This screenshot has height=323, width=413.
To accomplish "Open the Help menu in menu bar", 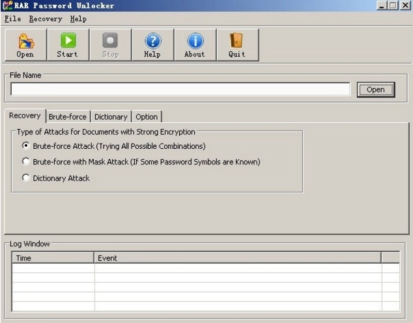I will [x=78, y=19].
